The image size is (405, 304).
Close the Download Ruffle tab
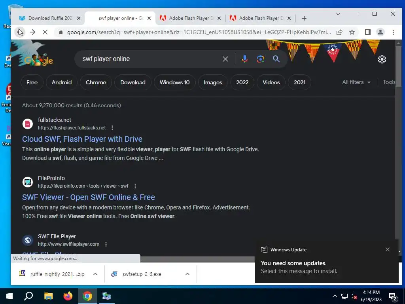[x=79, y=18]
